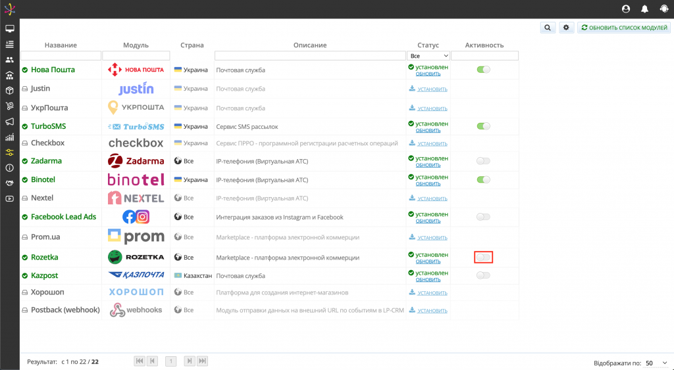Click the LP-CRM logo icon
674x370 pixels.
point(9,9)
